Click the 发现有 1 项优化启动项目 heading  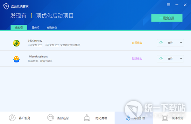[42, 16]
